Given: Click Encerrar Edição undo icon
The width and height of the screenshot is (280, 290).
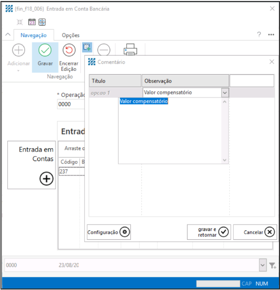Looking at the screenshot, I should (x=69, y=50).
